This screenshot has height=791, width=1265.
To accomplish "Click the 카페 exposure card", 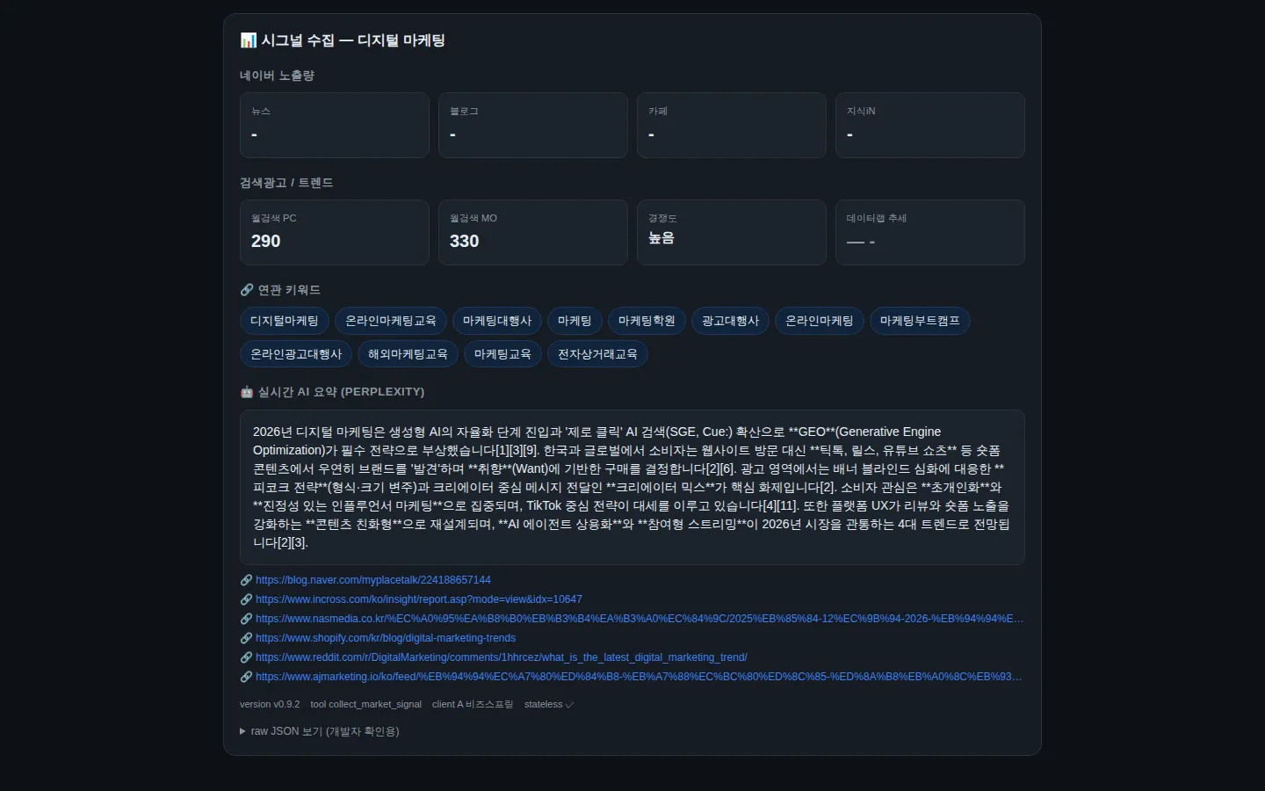I will pos(732,125).
